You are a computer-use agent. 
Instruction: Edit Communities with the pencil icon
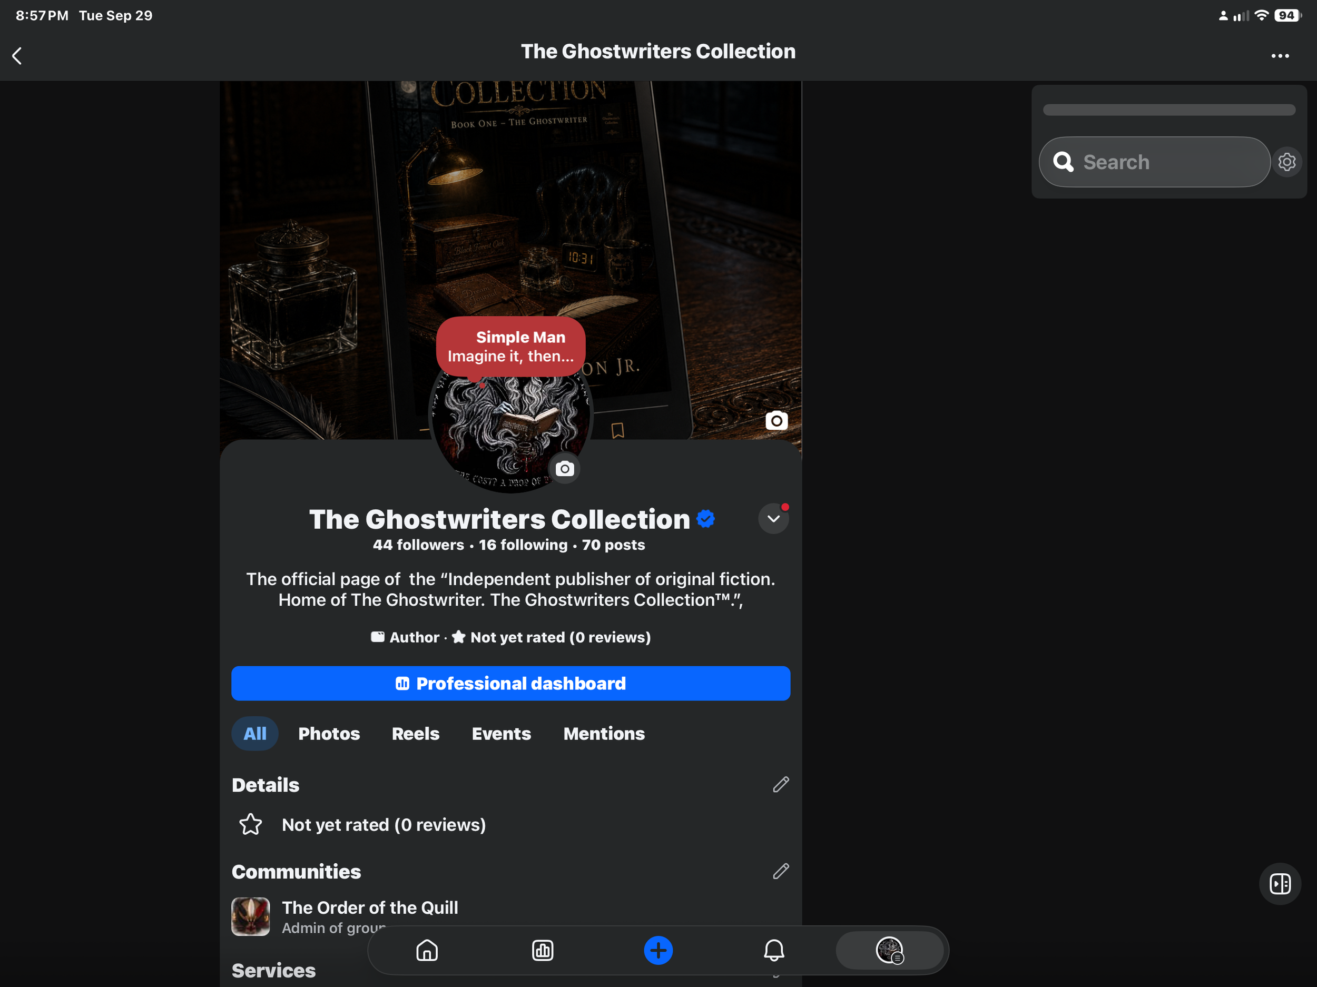[781, 872]
